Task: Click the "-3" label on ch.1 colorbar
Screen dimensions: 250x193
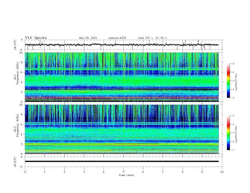Action: pyautogui.click(x=233, y=63)
